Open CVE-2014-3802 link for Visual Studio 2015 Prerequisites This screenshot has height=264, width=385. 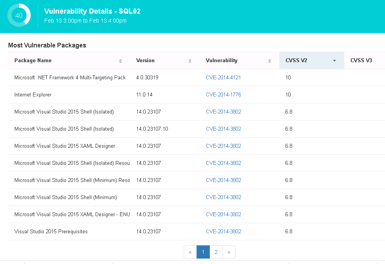(x=223, y=232)
